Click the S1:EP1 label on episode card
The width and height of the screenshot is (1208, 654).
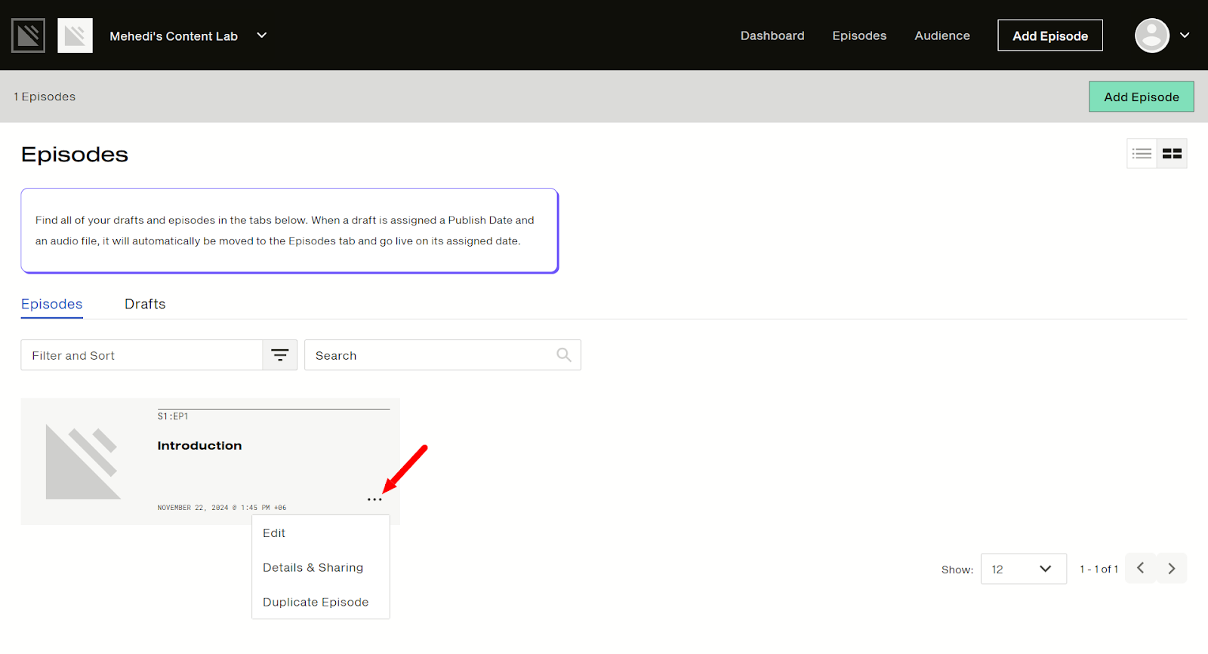173,416
